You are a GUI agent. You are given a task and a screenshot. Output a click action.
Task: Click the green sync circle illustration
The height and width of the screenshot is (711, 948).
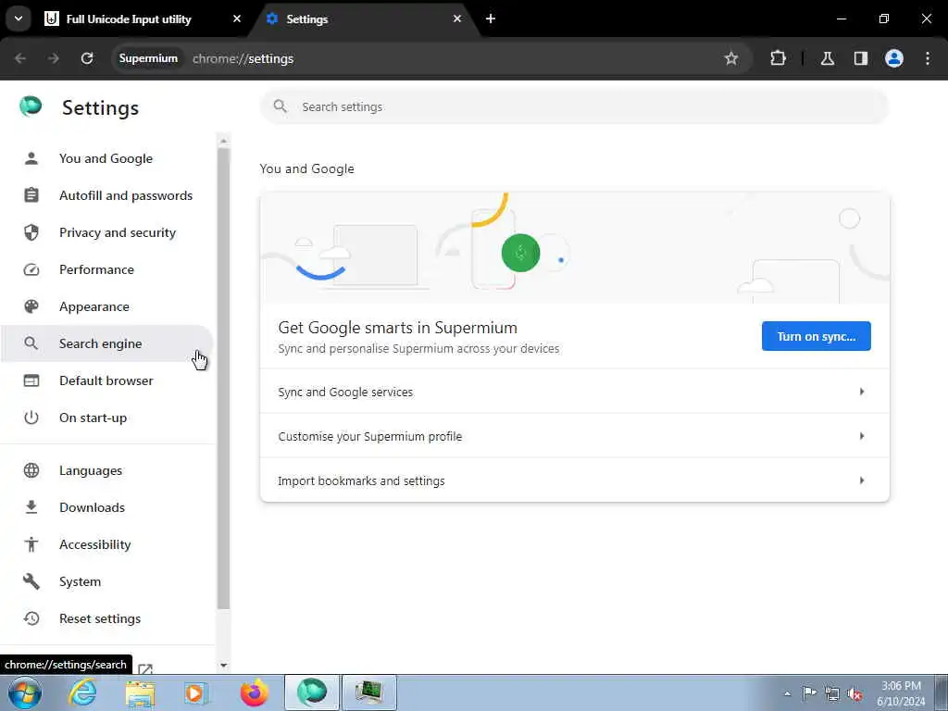point(520,253)
